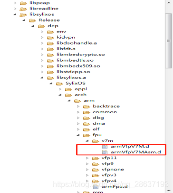Expand the backtrace folder node
This screenshot has height=193, width=173.
tap(78, 106)
